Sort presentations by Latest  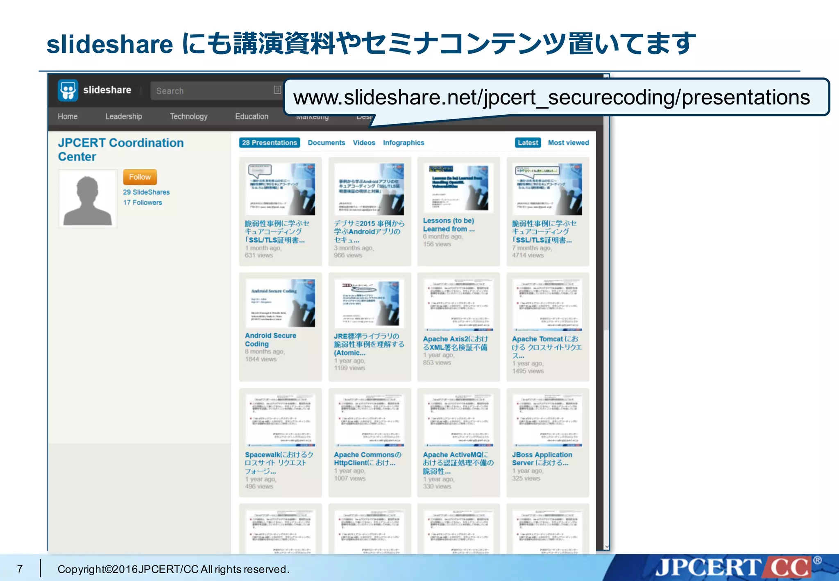tap(528, 143)
